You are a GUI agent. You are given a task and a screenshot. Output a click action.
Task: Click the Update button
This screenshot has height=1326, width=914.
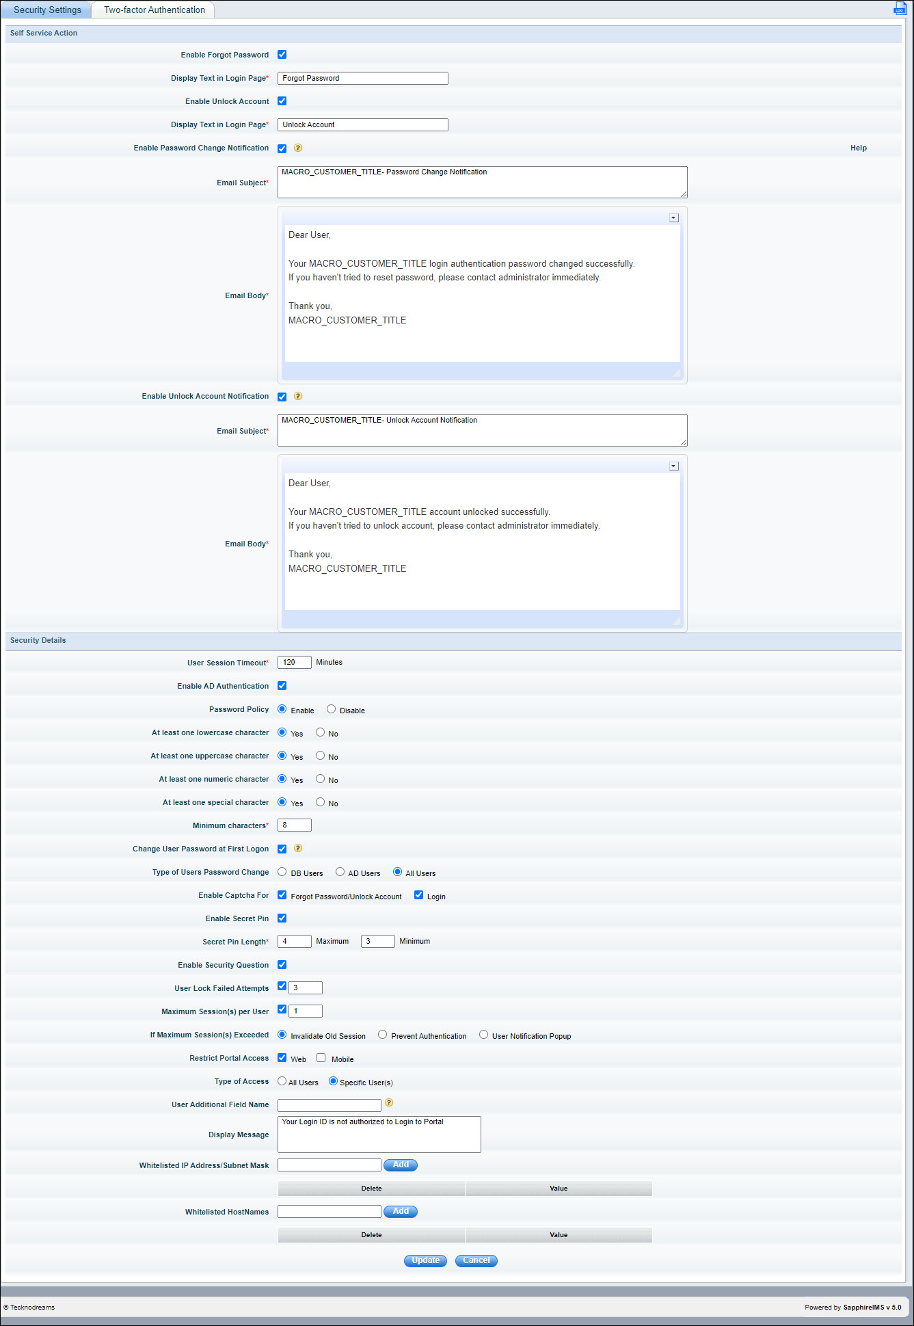(x=425, y=1260)
